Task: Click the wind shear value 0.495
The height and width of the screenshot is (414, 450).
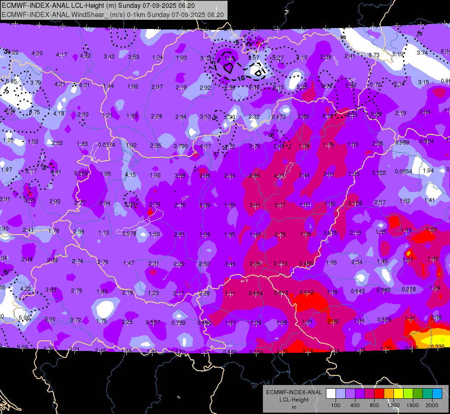Action: 306,264
